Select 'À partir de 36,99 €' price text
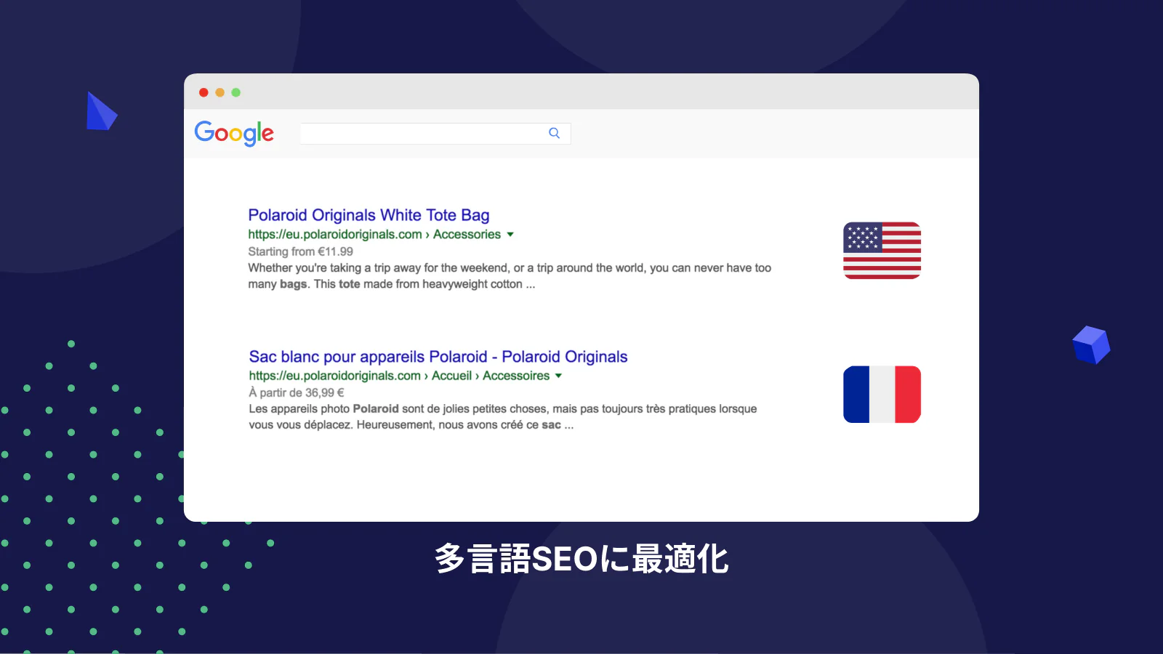This screenshot has height=654, width=1163. [297, 392]
